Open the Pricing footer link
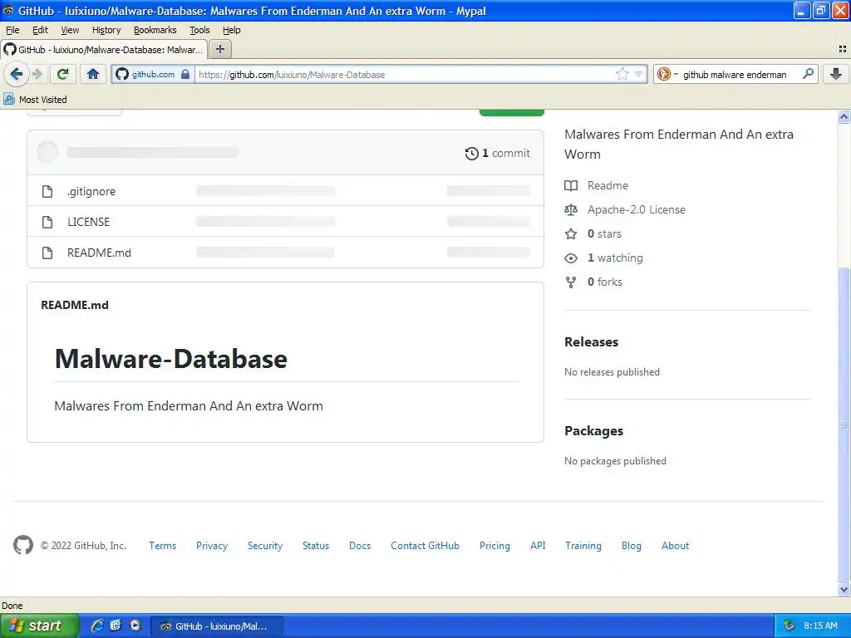The width and height of the screenshot is (851, 638). pyautogui.click(x=494, y=546)
